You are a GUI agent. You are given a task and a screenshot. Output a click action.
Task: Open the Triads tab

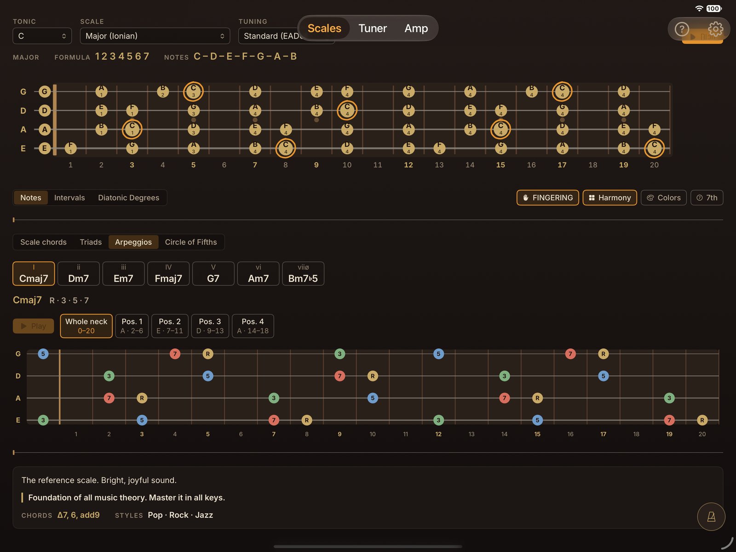tap(91, 242)
